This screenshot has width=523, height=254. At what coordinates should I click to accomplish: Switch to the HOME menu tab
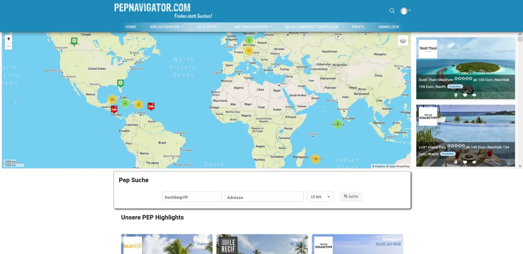131,27
